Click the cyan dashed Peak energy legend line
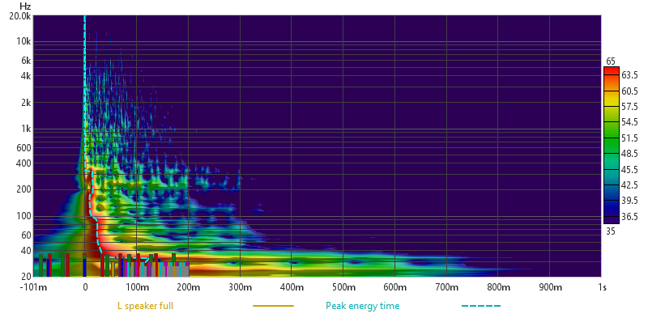The width and height of the screenshot is (648, 318). click(480, 306)
